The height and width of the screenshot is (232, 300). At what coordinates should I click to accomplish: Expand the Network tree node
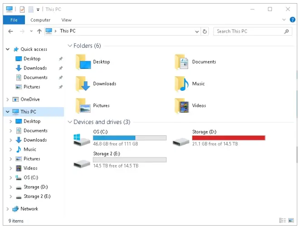click(x=8, y=209)
